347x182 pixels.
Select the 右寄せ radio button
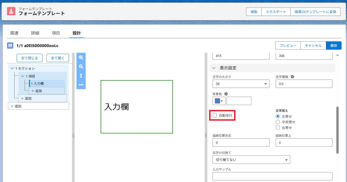pyautogui.click(x=278, y=128)
